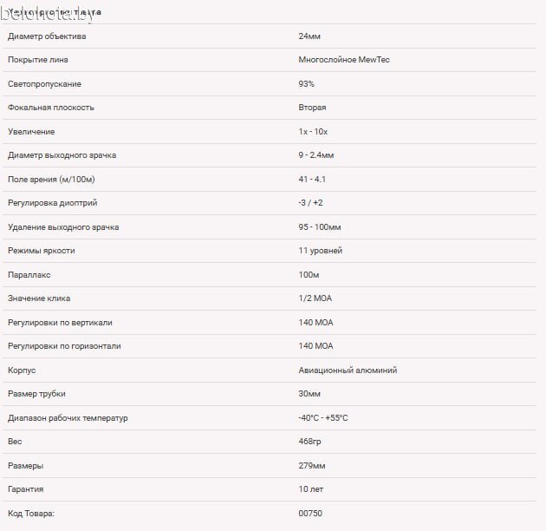Select the '-40°C - +55°C' temperature range
Screen dimensions: 546x531
(323, 418)
